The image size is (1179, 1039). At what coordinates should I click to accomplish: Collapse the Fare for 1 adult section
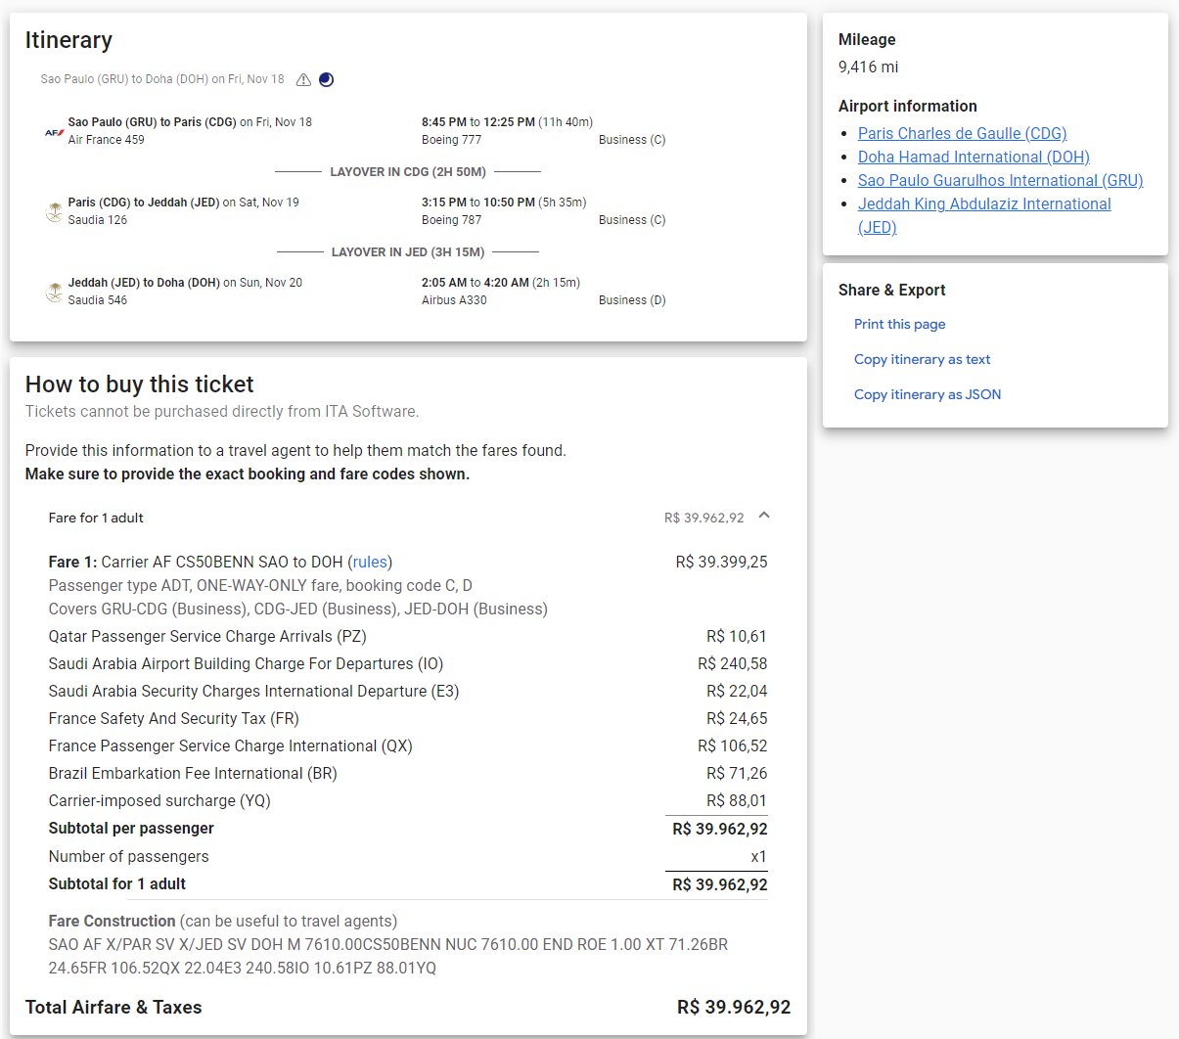coord(764,517)
